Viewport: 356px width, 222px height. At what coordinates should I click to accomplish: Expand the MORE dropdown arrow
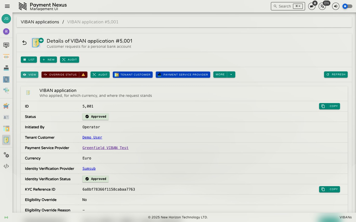click(231, 75)
